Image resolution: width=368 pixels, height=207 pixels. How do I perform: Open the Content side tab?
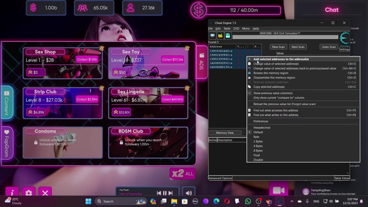7,103
